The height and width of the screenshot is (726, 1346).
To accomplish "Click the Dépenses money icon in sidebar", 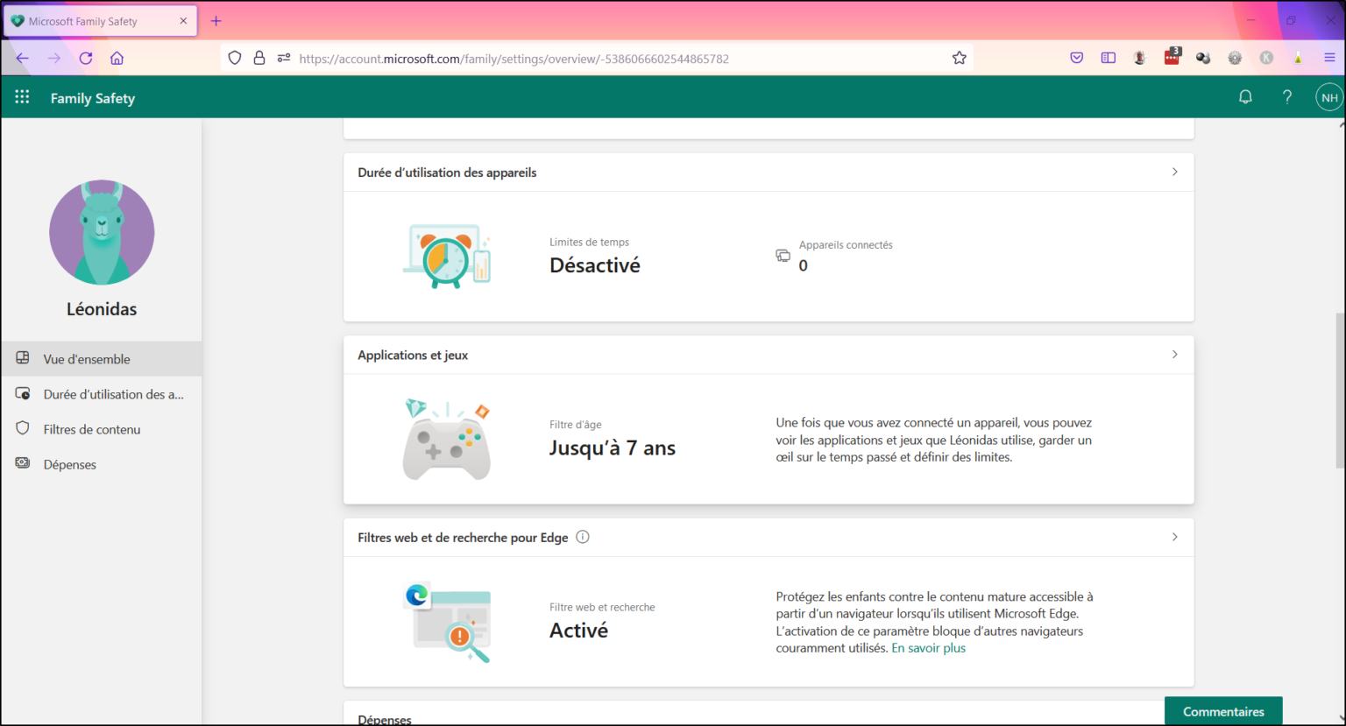I will 23,463.
